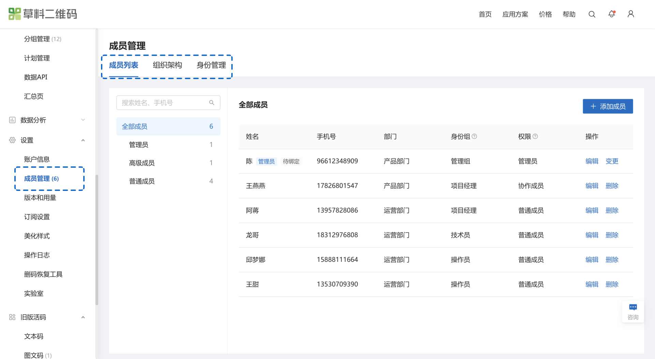Focus the 搜索姓名、手机号 input field
This screenshot has height=359, width=655.
point(168,103)
